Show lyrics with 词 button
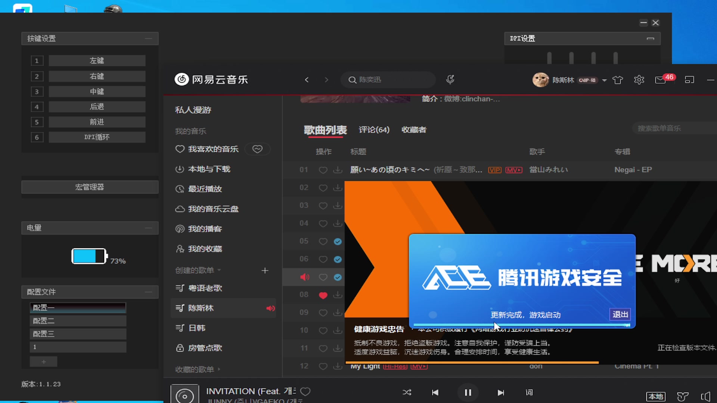The width and height of the screenshot is (717, 403). point(529,392)
